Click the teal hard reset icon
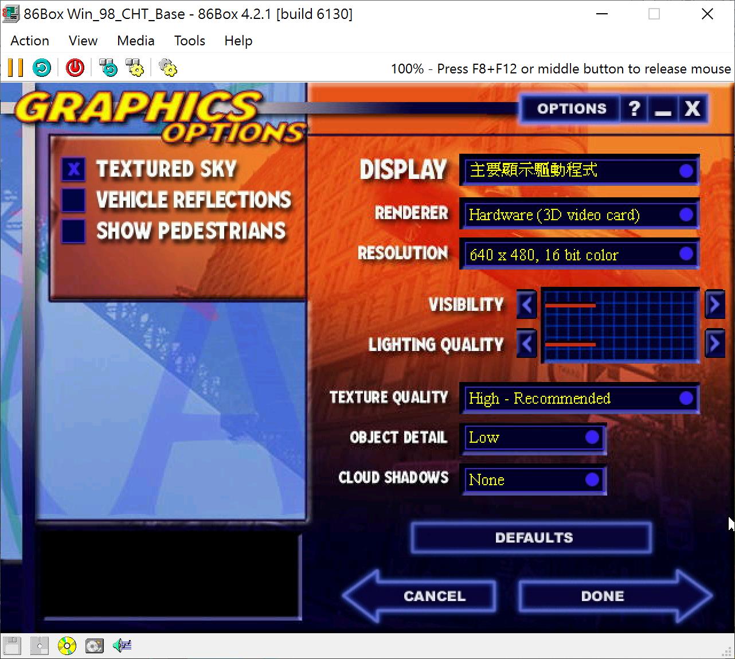This screenshot has width=735, height=659. click(x=42, y=68)
